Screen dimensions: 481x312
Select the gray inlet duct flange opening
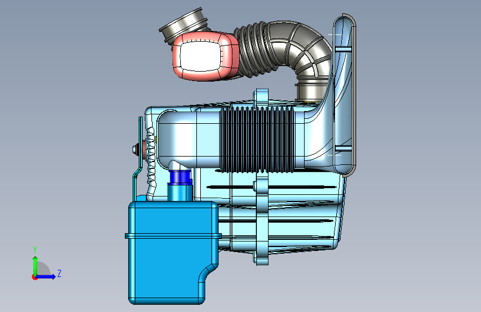(184, 25)
